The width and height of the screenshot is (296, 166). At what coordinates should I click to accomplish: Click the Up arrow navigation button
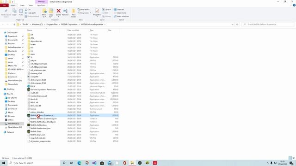tap(14, 24)
